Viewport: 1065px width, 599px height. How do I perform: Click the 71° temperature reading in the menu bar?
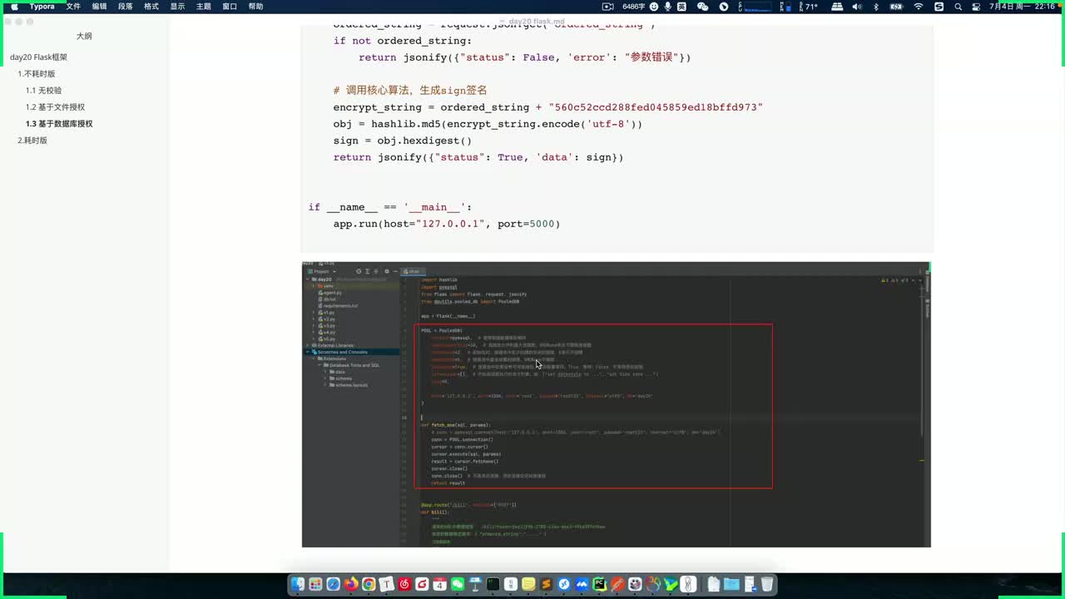(810, 7)
